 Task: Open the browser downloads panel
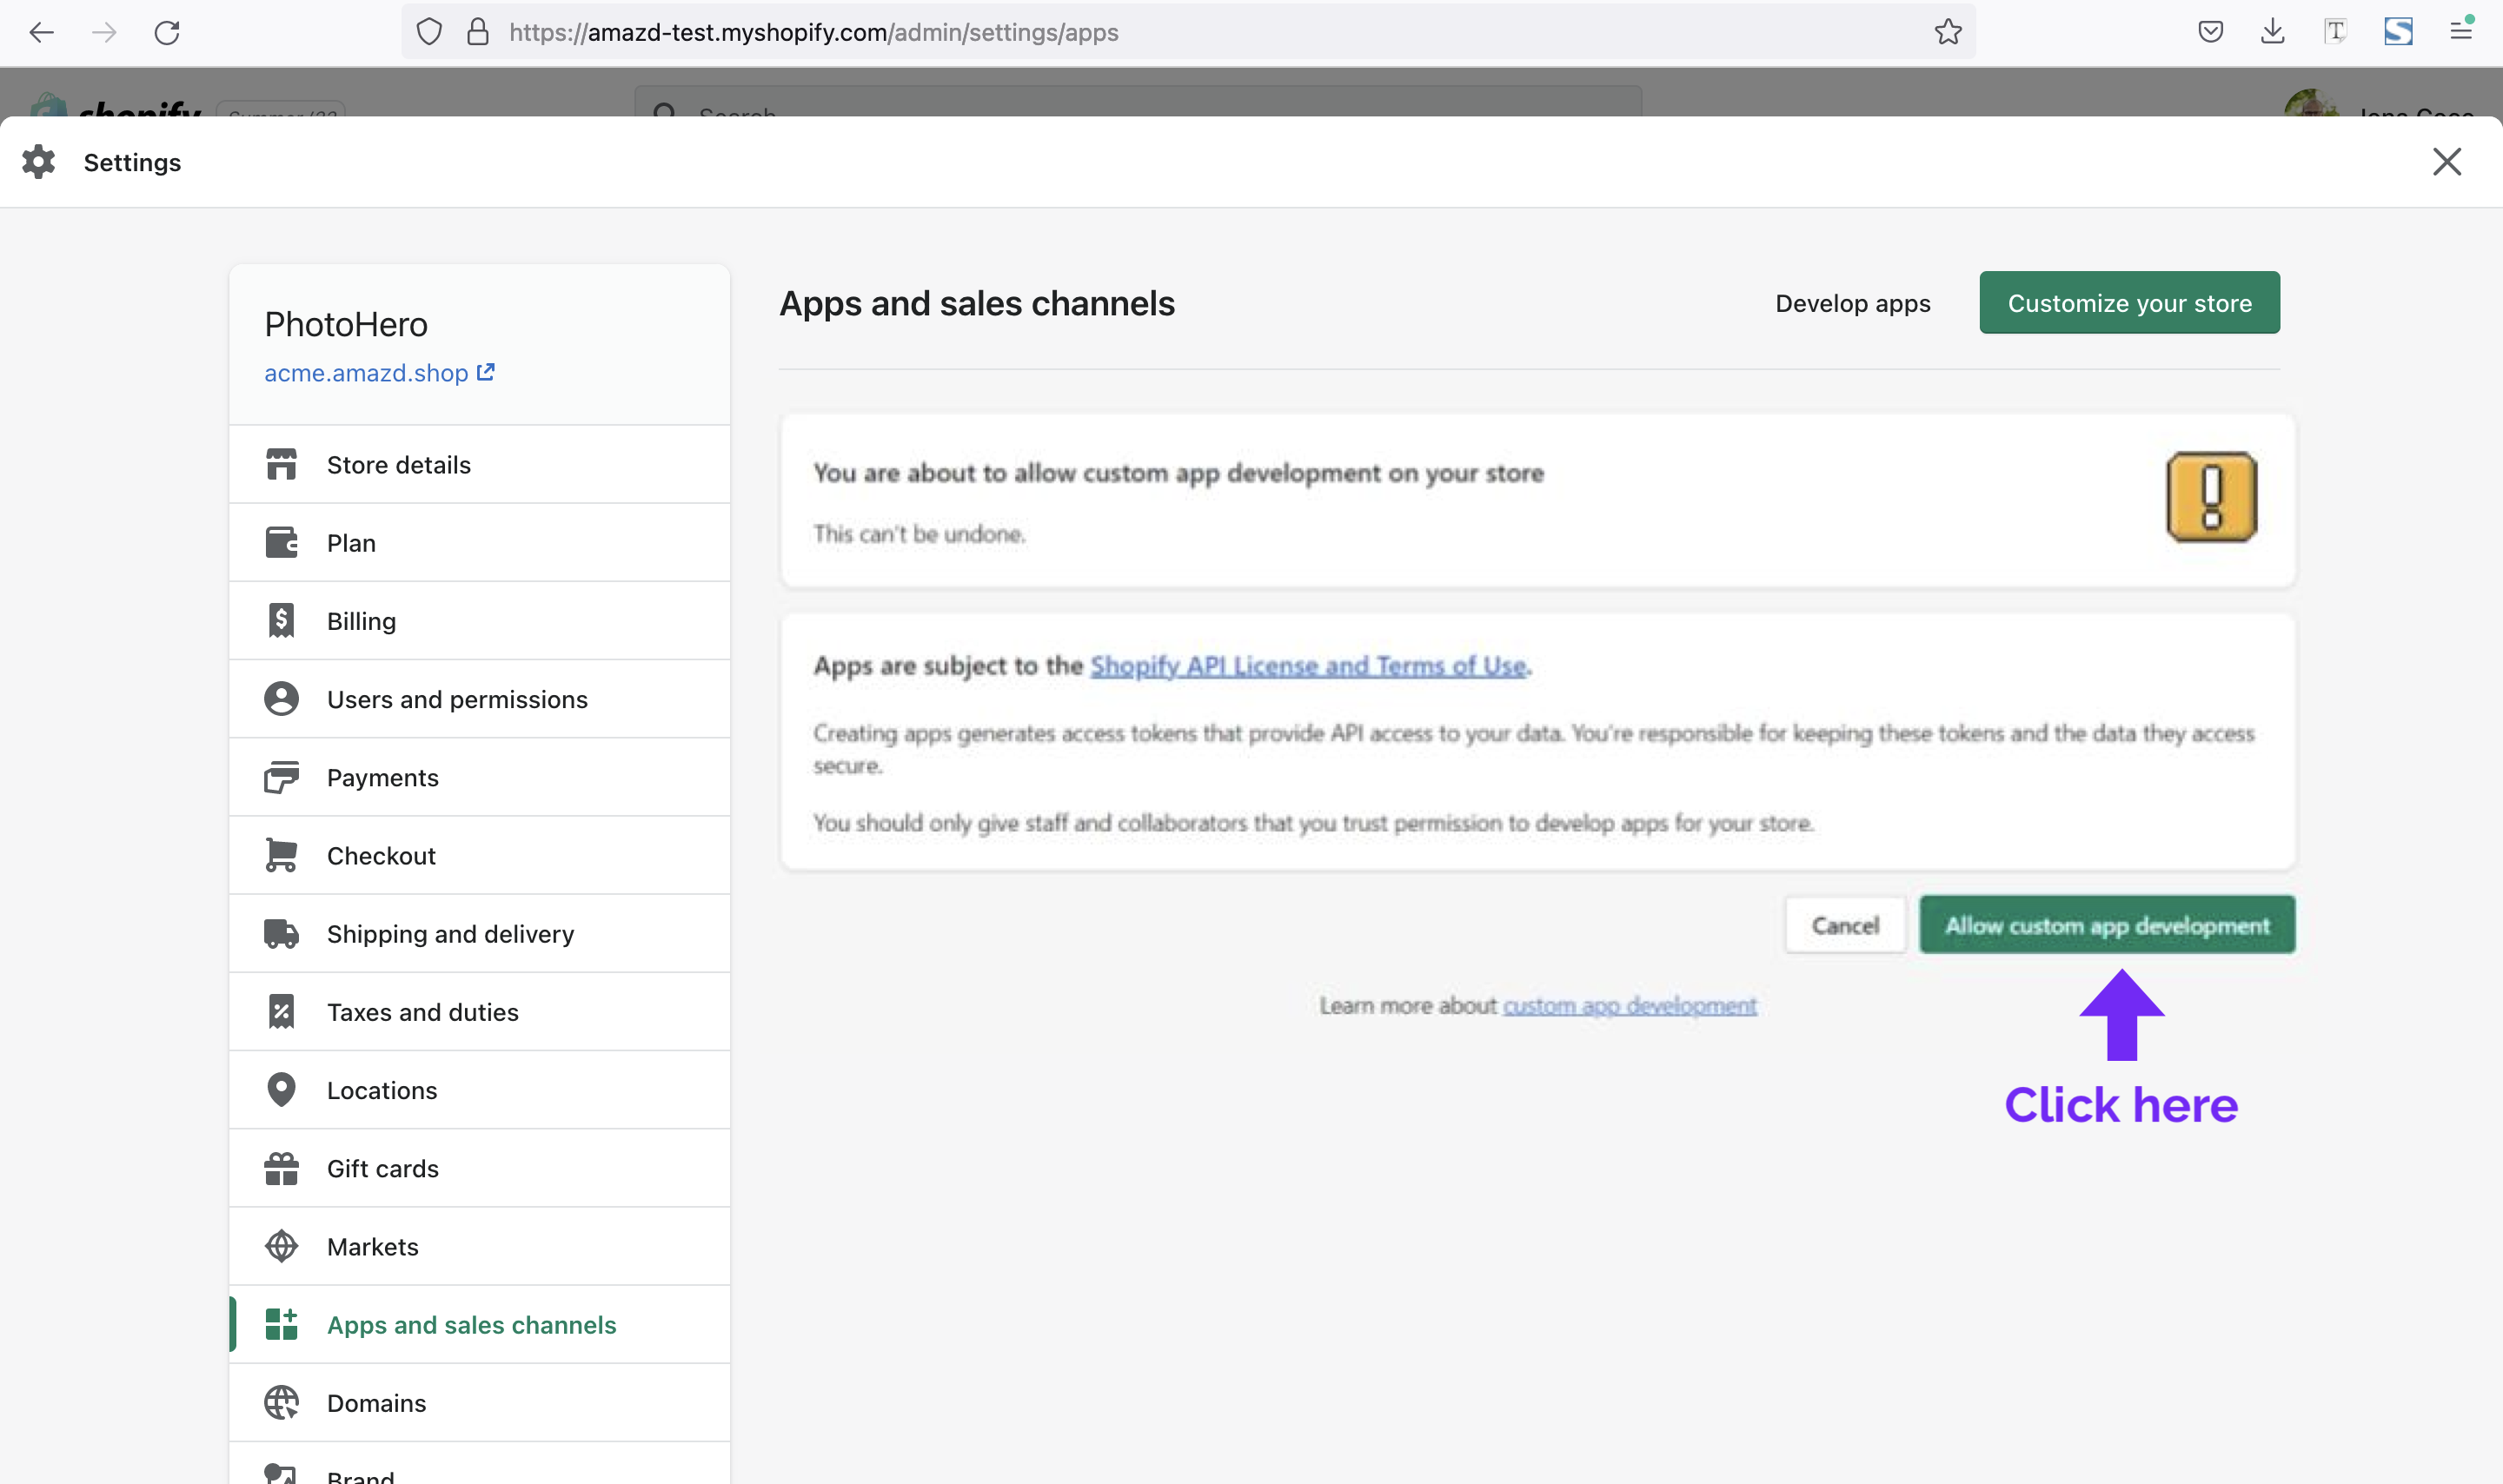coord(2272,32)
